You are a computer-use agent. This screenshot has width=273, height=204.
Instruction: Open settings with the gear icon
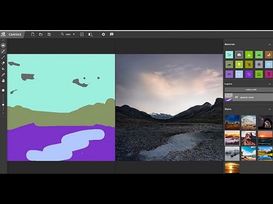103,34
